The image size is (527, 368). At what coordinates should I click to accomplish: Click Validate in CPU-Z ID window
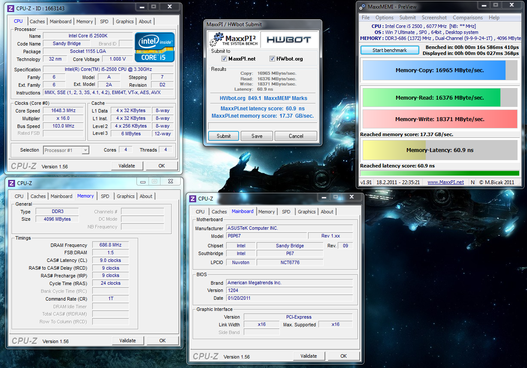(x=127, y=166)
